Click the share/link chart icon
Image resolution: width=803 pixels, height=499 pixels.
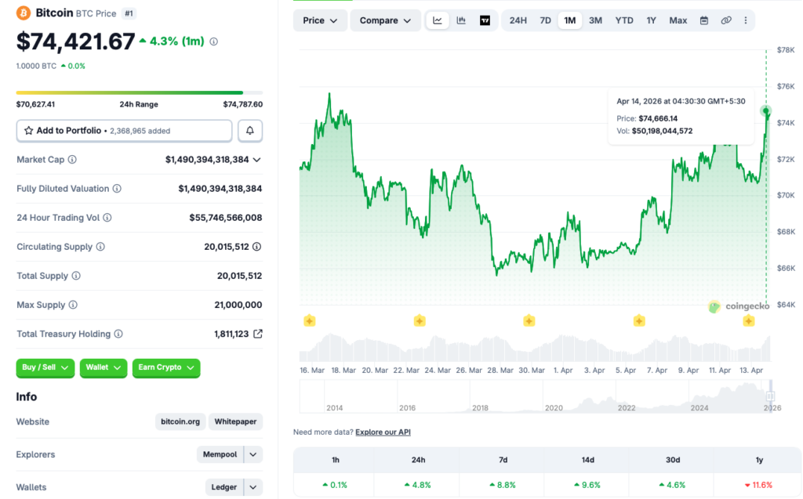pyautogui.click(x=725, y=20)
